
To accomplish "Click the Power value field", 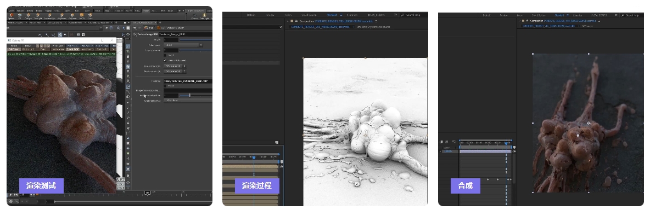I will [171, 39].
